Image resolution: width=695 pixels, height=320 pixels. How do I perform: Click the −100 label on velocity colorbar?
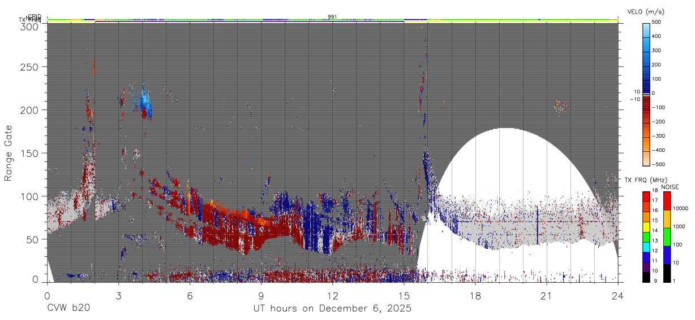coord(658,107)
